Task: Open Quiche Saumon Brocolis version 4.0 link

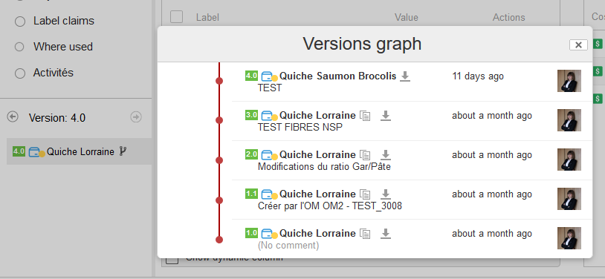Action: click(x=337, y=76)
